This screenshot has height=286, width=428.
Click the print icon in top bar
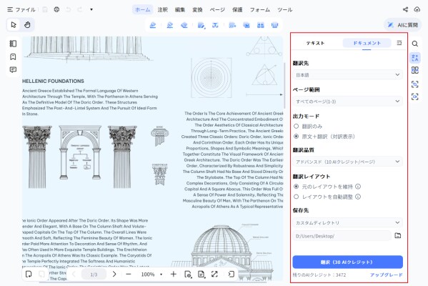pos(56,9)
